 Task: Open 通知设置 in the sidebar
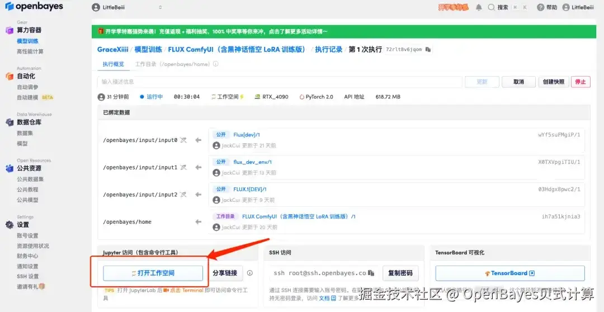tap(27, 266)
